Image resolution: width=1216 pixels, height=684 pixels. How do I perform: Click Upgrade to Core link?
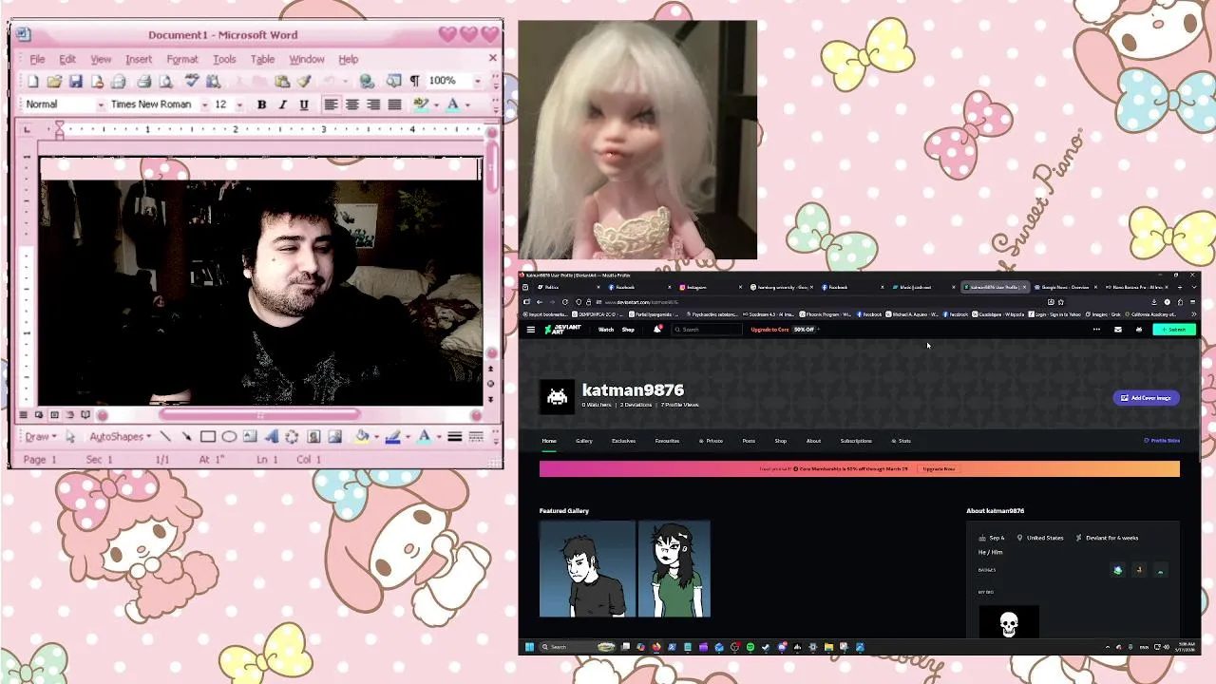(769, 330)
